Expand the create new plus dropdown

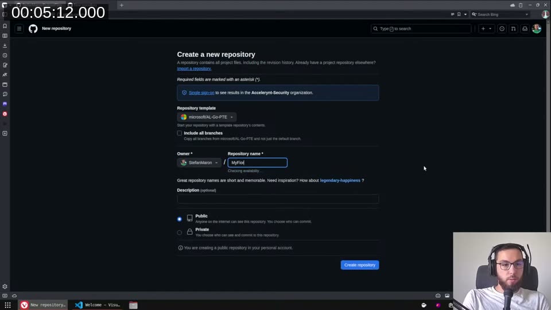[487, 29]
